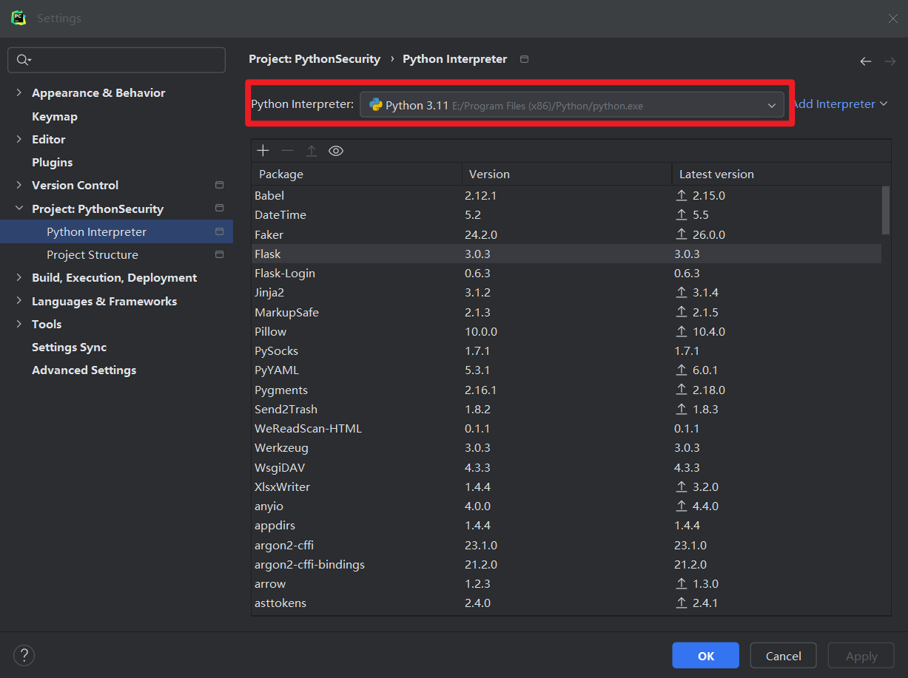The width and height of the screenshot is (908, 678).
Task: Close the Settings dialog window
Action: click(x=892, y=18)
